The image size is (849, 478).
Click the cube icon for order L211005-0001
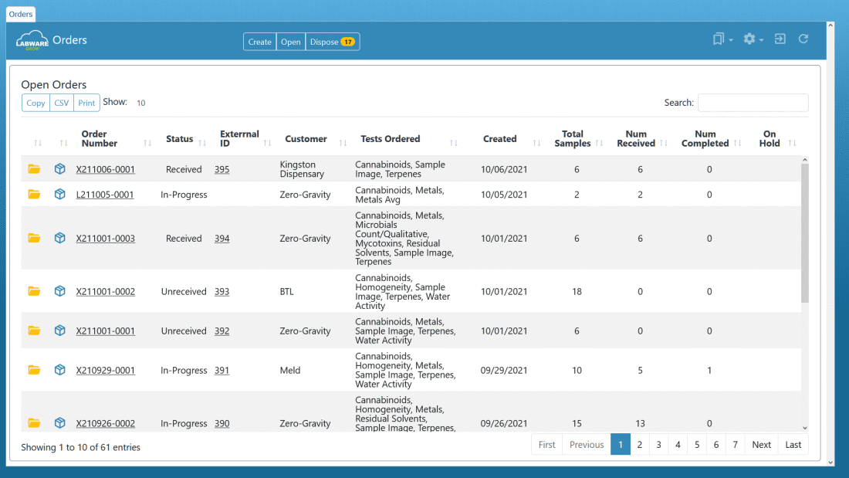[59, 195]
